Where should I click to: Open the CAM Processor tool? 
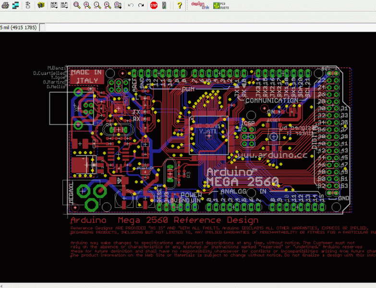point(15,5)
